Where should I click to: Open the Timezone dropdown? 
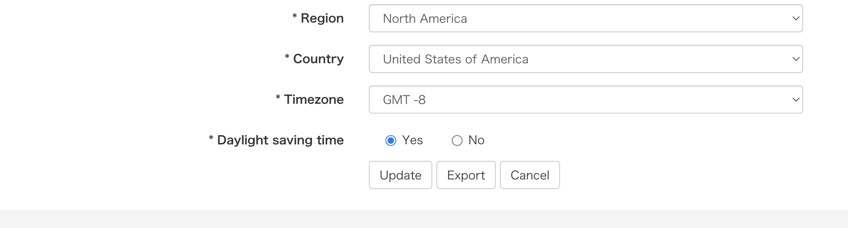(585, 99)
